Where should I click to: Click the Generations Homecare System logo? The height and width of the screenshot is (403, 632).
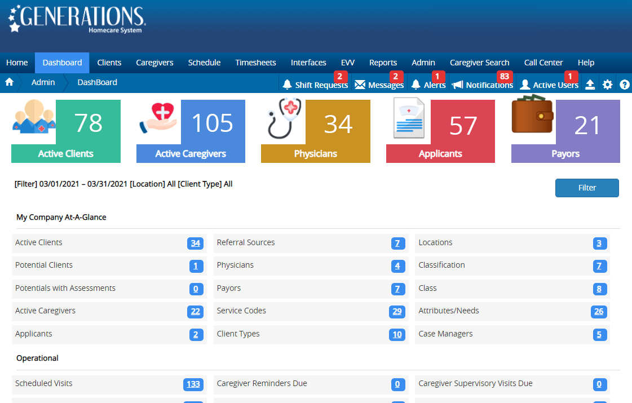(x=76, y=20)
